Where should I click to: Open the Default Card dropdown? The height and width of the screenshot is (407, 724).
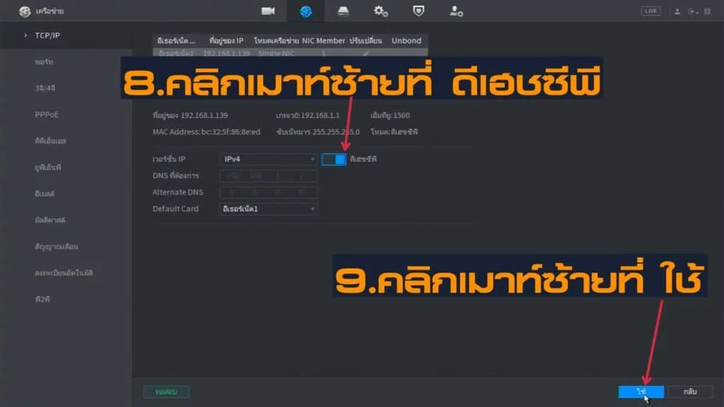[x=269, y=209]
